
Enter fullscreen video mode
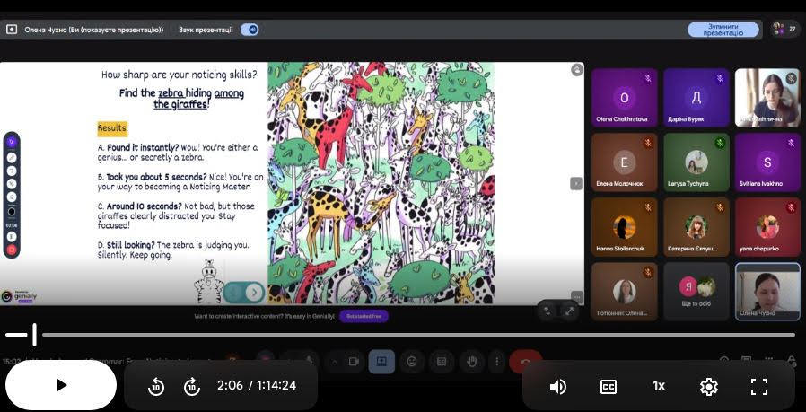pyautogui.click(x=758, y=386)
